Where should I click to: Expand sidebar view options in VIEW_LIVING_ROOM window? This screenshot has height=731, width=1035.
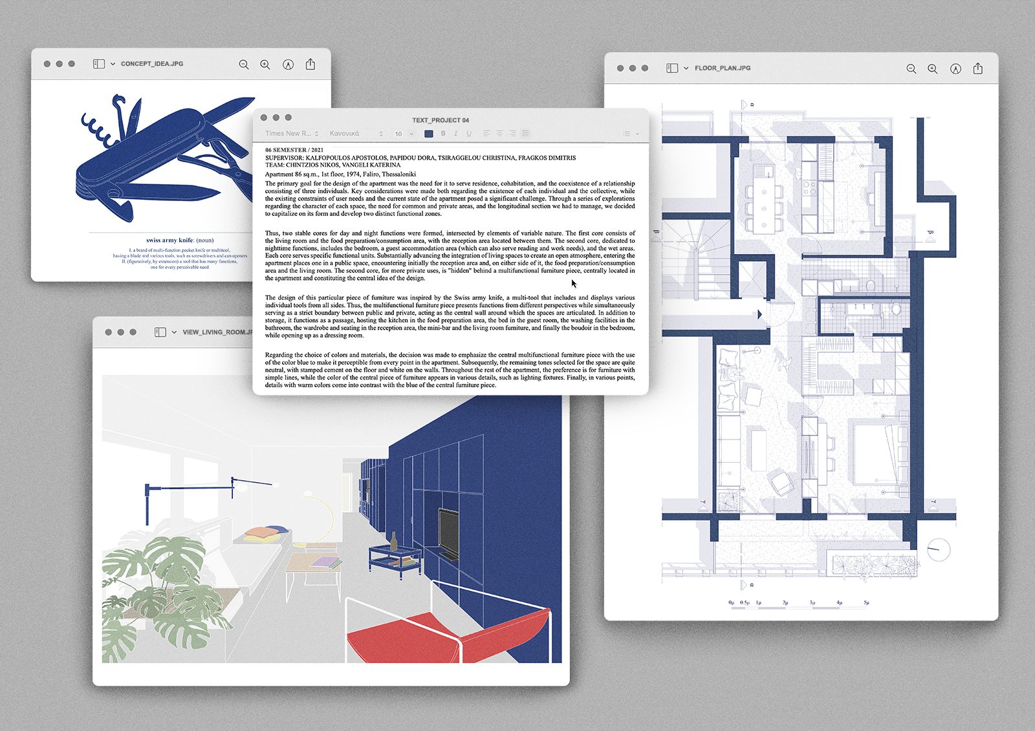(174, 332)
